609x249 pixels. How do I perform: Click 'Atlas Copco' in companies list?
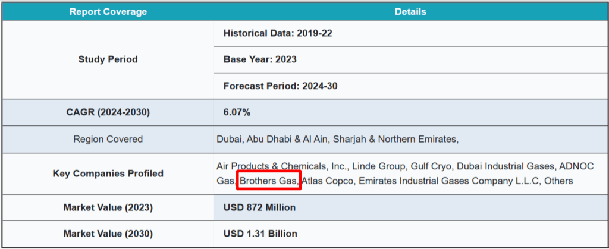(x=327, y=181)
